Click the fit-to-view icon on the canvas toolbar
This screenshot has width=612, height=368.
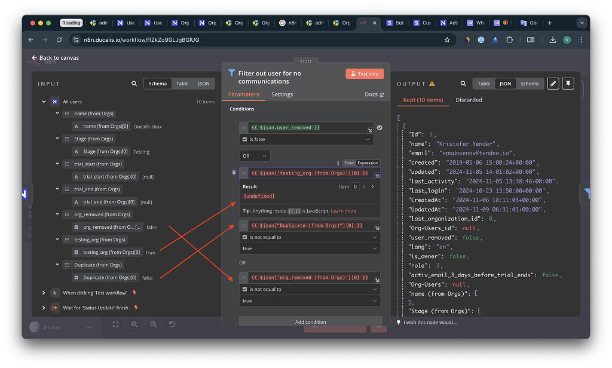115,324
